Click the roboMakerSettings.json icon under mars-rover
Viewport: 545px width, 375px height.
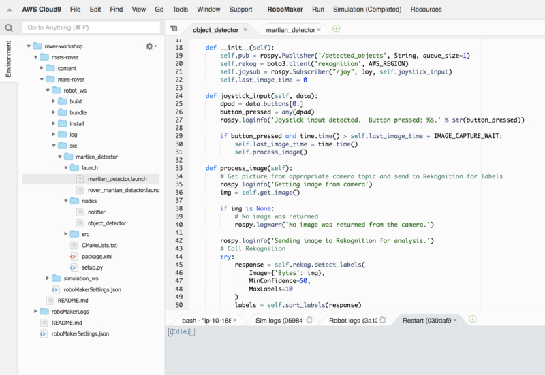(x=55, y=289)
